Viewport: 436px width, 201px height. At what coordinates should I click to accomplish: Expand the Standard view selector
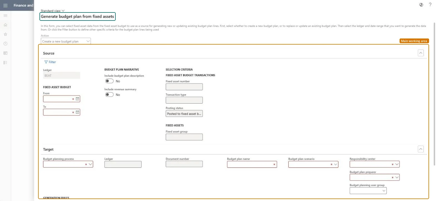pyautogui.click(x=53, y=11)
